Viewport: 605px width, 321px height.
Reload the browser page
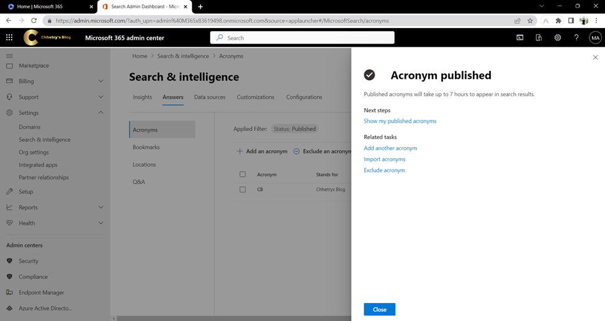pyautogui.click(x=34, y=20)
